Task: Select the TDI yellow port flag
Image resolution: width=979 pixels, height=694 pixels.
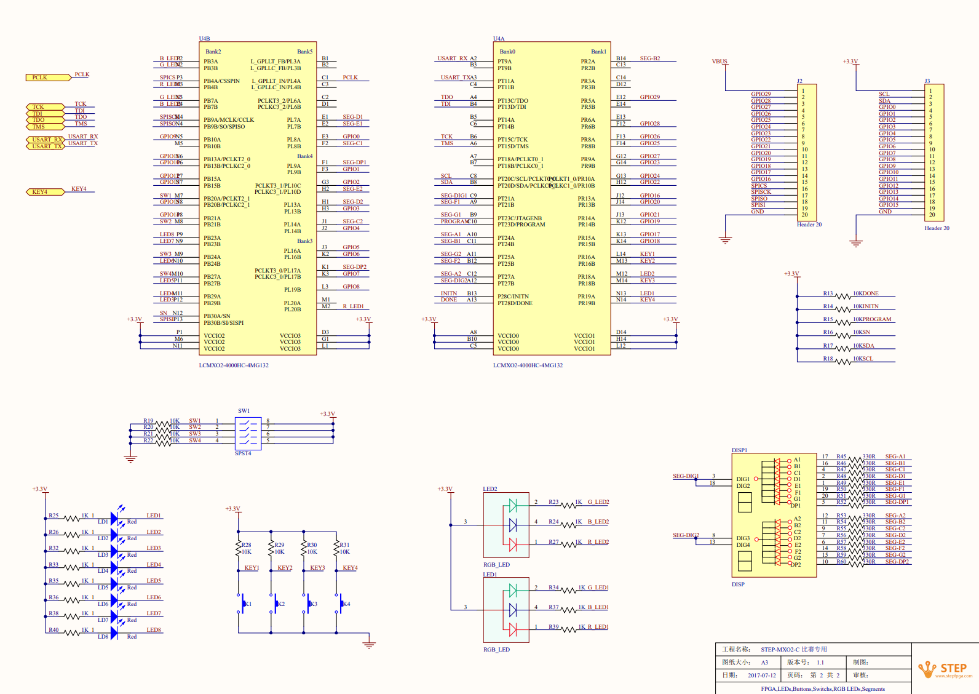Action: coord(45,114)
